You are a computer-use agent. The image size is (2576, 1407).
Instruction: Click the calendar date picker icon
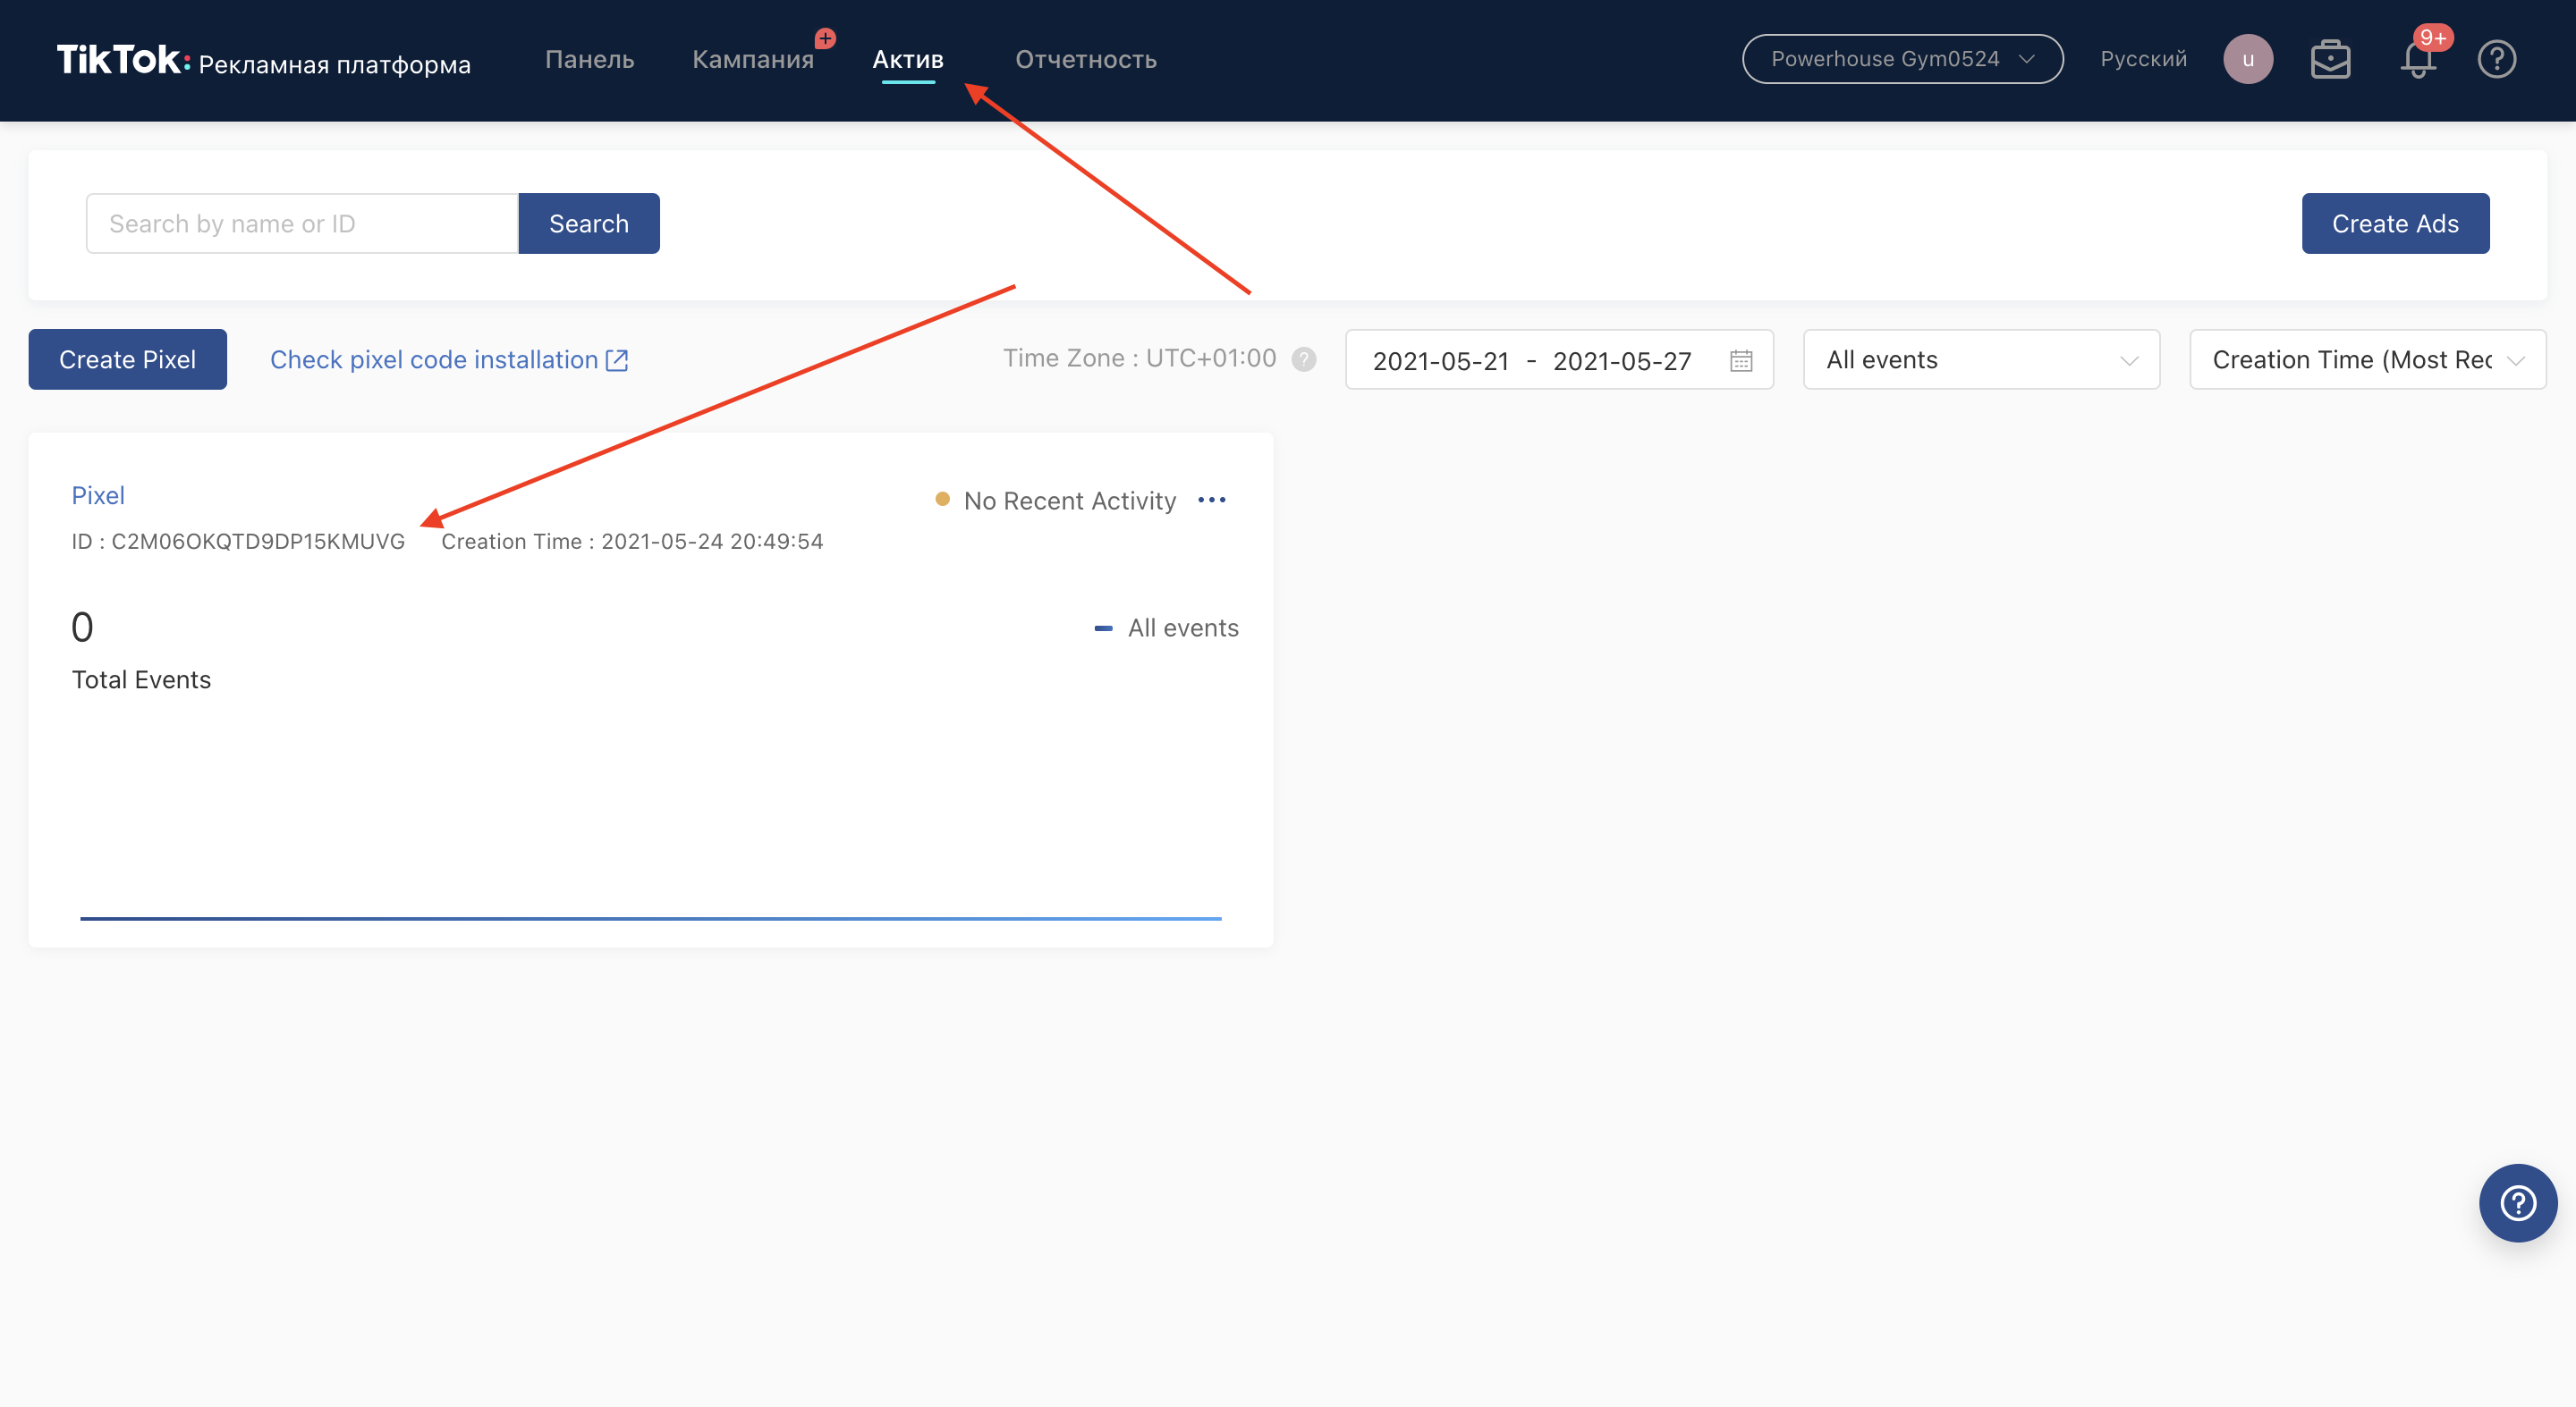(1741, 358)
